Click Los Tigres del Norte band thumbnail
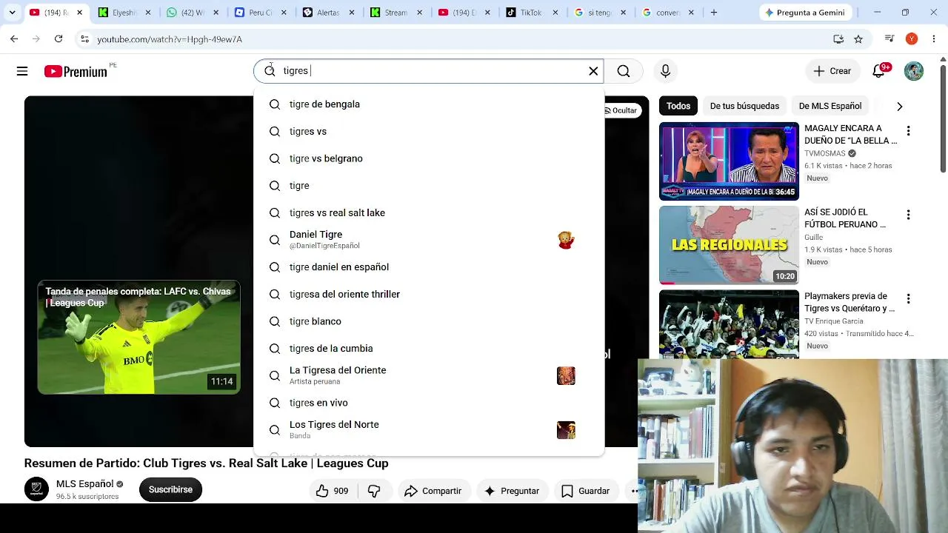Image resolution: width=948 pixels, height=533 pixels. coord(566,430)
